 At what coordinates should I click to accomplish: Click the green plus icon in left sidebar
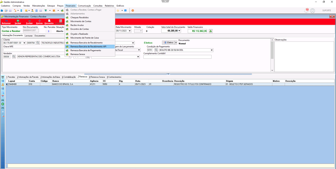coord(3,104)
